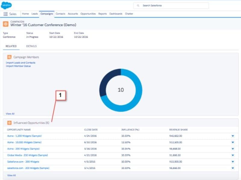Screen dimensions: 241x180
Task: Click Import Leads and Contacts link
Action: click(x=20, y=63)
